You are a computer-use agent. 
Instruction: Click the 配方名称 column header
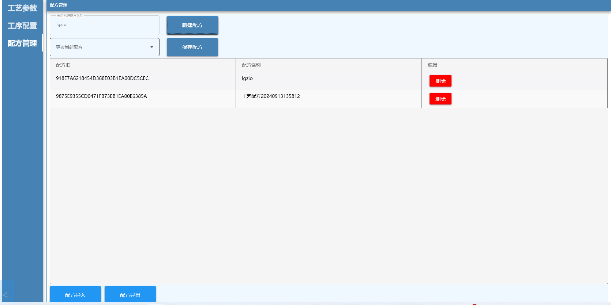tap(329, 65)
